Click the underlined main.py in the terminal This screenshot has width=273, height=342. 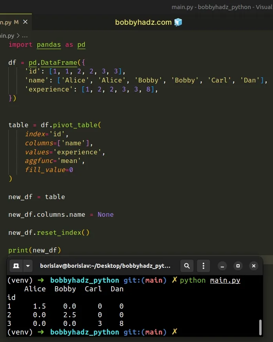tap(225, 280)
